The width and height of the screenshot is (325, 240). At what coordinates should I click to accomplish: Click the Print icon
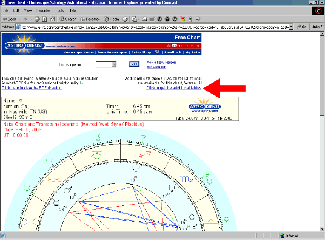[x=144, y=19]
